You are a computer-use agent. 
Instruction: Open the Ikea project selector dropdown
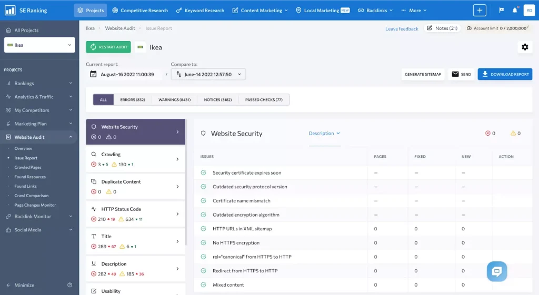(39, 45)
